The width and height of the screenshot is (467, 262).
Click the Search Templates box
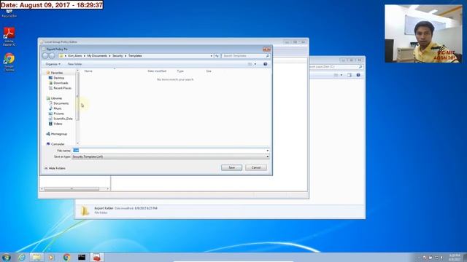(x=244, y=56)
